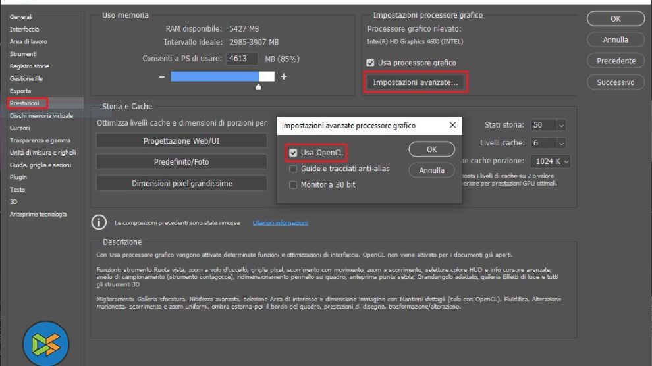The width and height of the screenshot is (652, 366).
Task: Open Trasparenza e gamma category
Action: (40, 140)
